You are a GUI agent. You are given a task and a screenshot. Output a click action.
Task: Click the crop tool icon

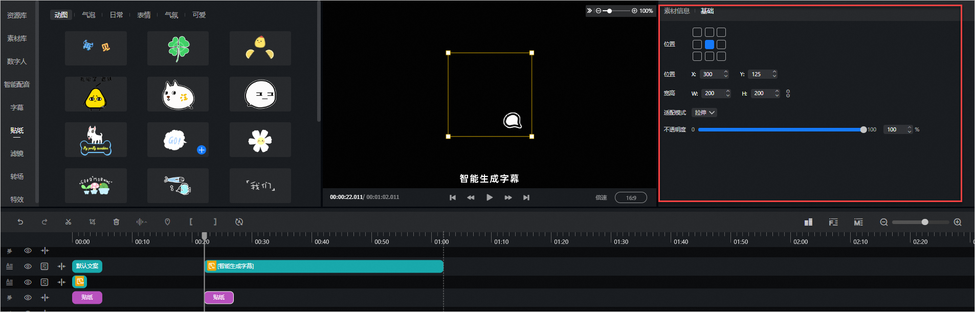pyautogui.click(x=92, y=222)
